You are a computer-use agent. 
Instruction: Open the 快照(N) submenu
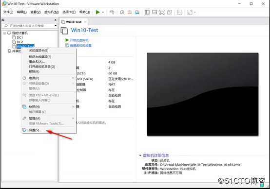[49, 107]
